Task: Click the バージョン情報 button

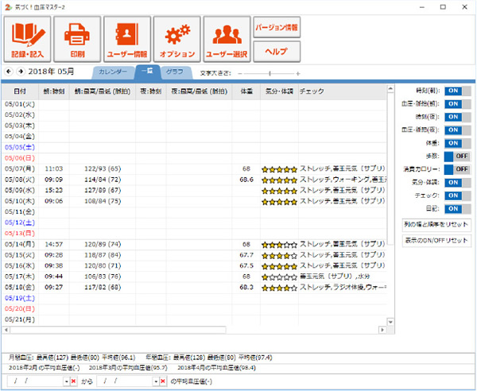Action: pyautogui.click(x=277, y=27)
